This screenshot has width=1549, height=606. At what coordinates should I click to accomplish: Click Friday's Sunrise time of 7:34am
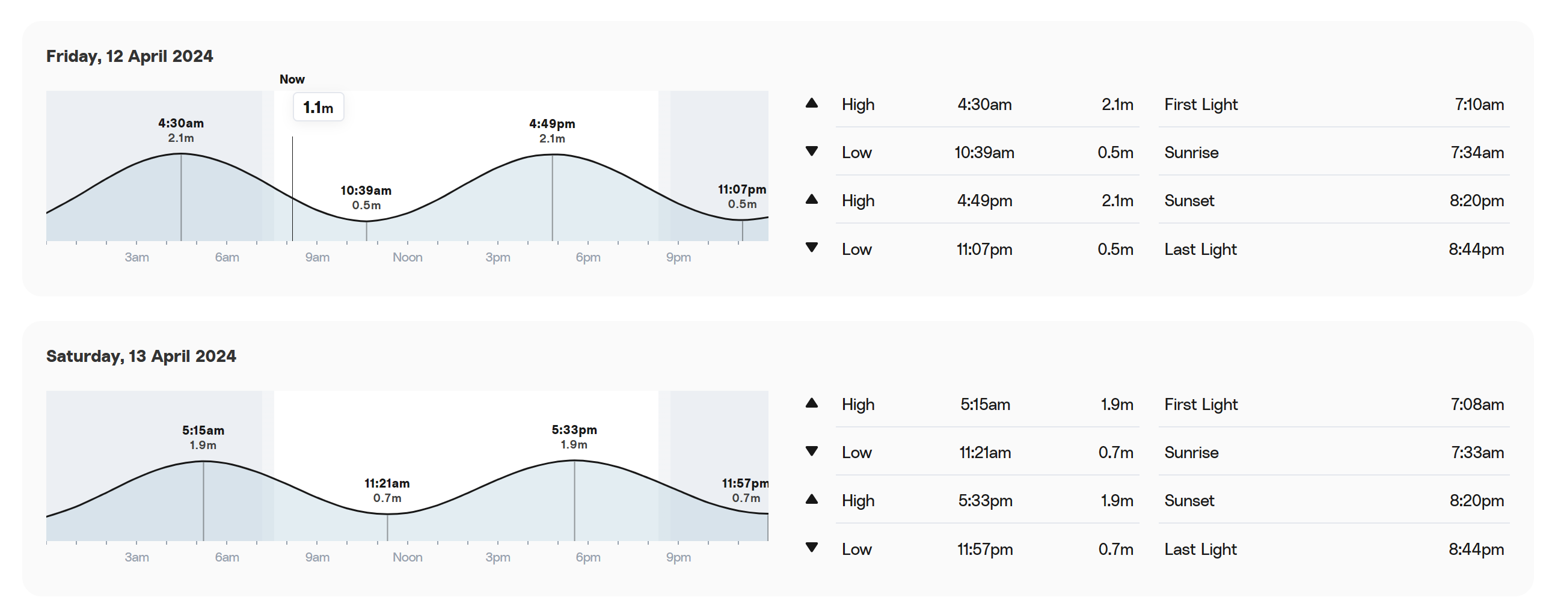[x=1477, y=153]
